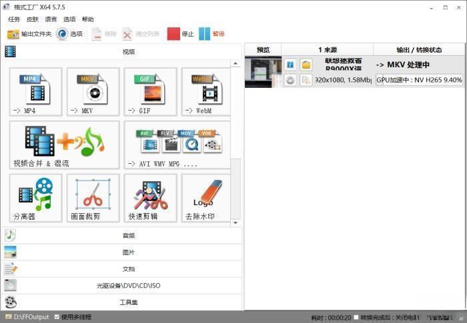The height and width of the screenshot is (323, 467).
Task: Open the GIF conversion tool
Action: pyautogui.click(x=150, y=91)
